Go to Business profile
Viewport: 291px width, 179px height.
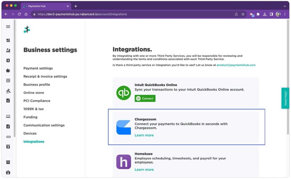click(x=37, y=85)
